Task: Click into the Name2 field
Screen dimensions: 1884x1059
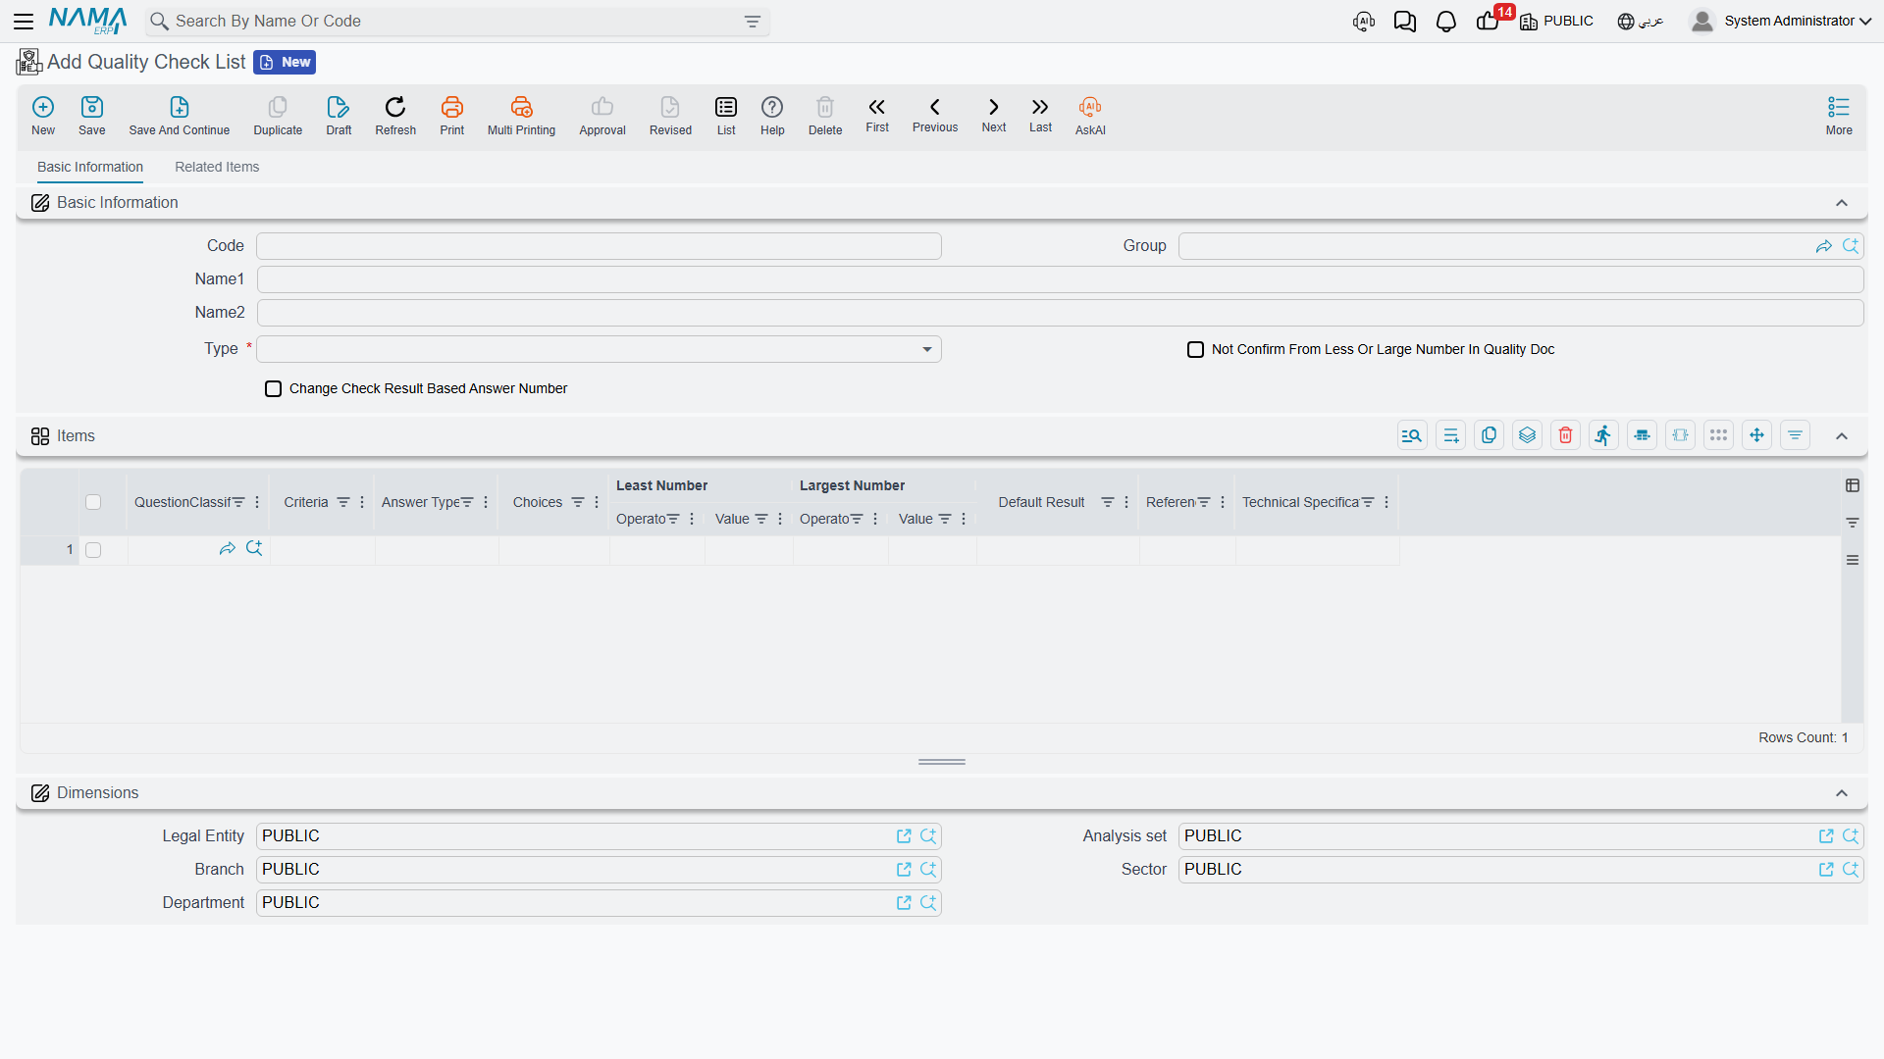Action: click(x=1060, y=313)
